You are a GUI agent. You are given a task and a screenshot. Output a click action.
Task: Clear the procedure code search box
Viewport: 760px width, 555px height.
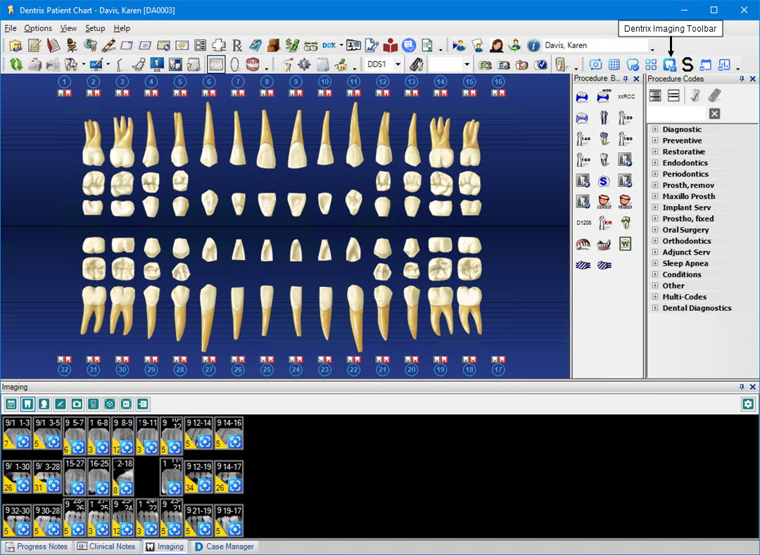[714, 114]
